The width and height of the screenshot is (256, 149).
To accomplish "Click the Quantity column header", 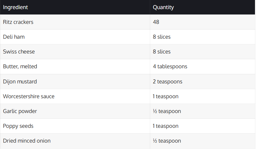I will pyautogui.click(x=163, y=7).
